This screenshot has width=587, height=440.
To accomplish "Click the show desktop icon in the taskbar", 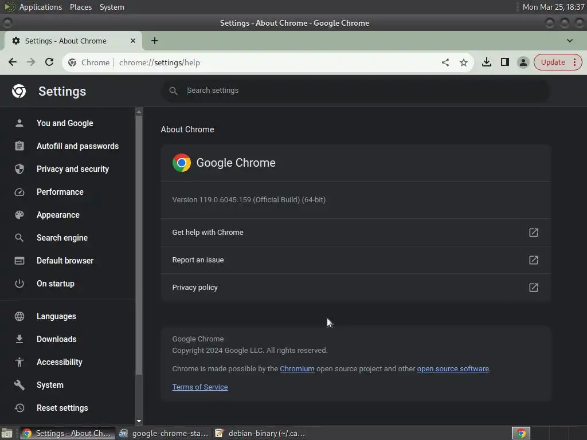I will (7, 433).
